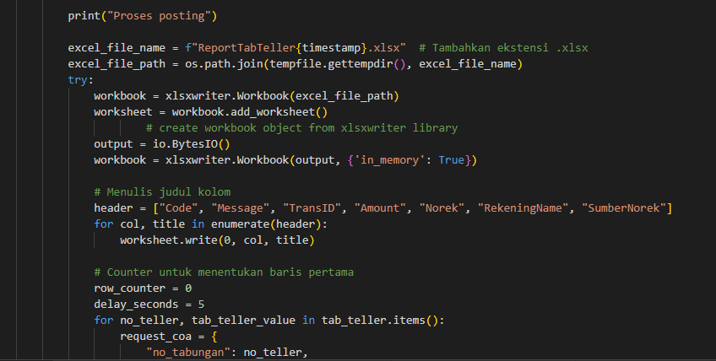Click the True value in Workbook options
This screenshot has height=361, width=716.
pyautogui.click(x=451, y=160)
